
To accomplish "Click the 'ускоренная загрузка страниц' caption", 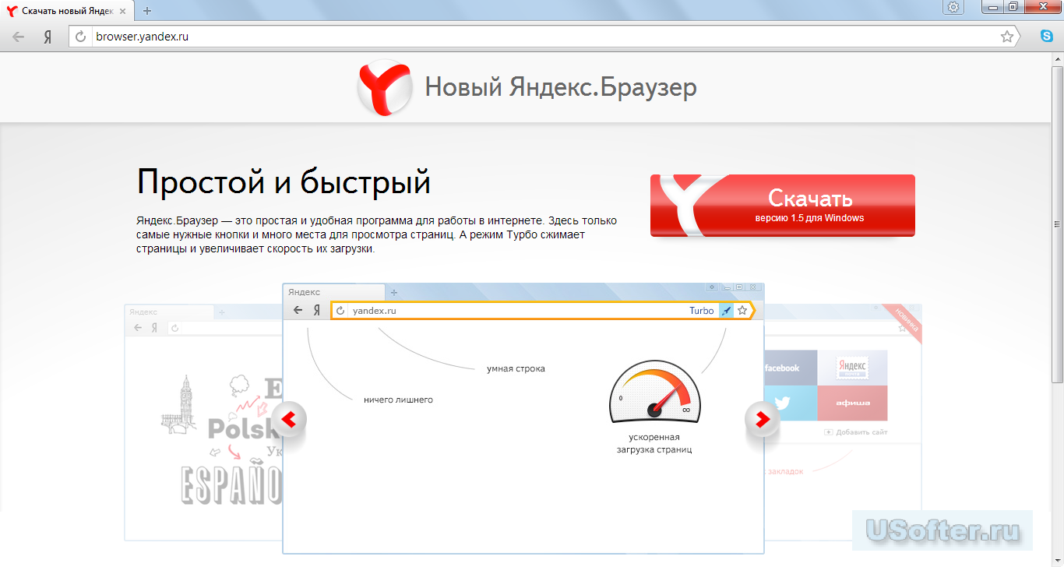I will [654, 443].
